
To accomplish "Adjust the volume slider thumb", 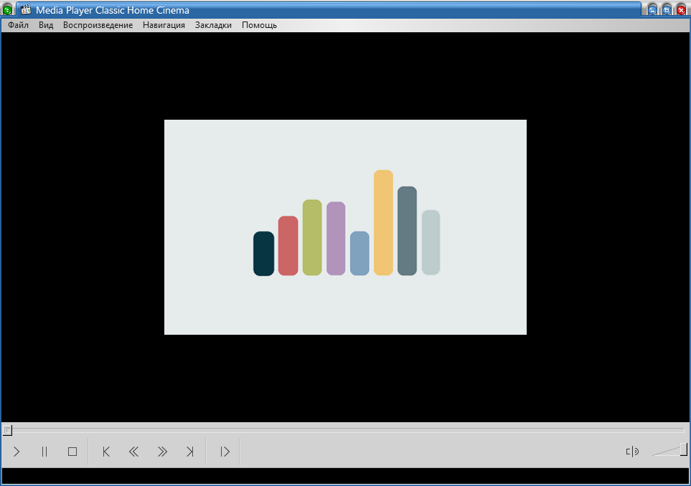I will click(x=684, y=449).
